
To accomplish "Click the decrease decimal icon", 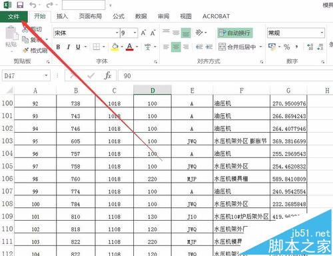I will [x=320, y=47].
